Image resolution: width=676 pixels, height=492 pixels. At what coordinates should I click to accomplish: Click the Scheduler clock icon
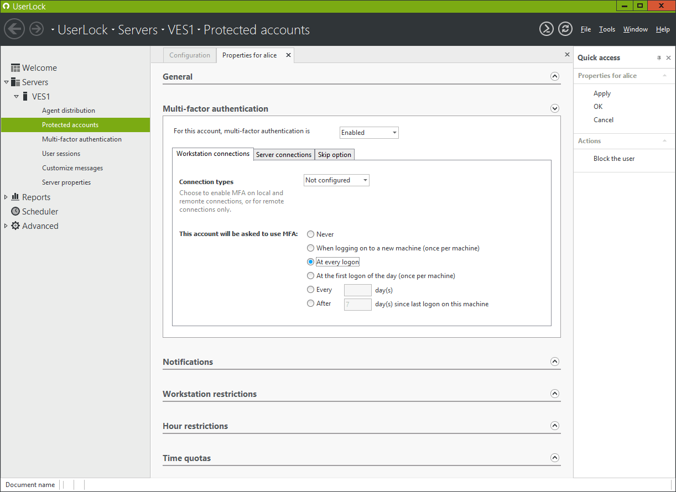pos(15,211)
